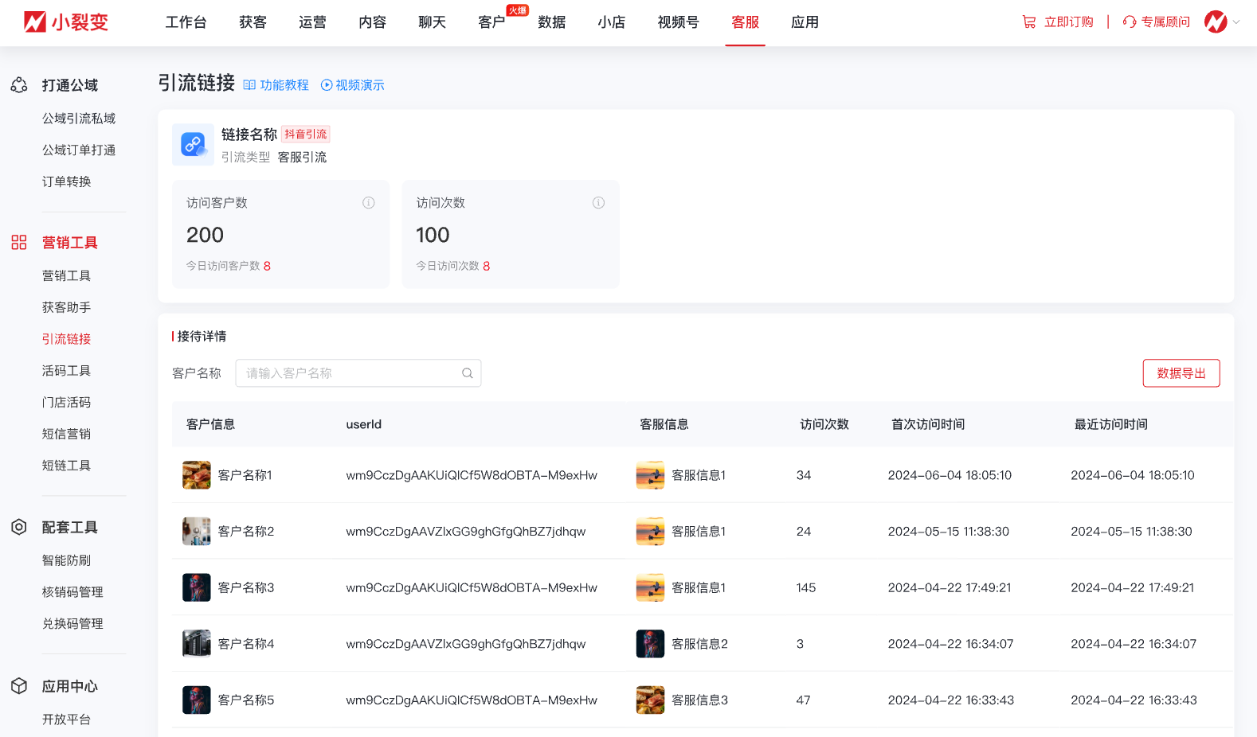Click the 配套工具 hexagon sidebar icon
This screenshot has height=737, width=1257.
click(x=19, y=527)
